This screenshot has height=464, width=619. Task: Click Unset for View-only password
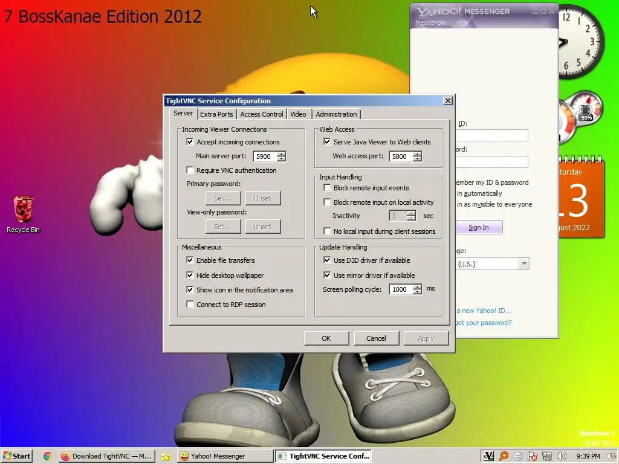[262, 227]
